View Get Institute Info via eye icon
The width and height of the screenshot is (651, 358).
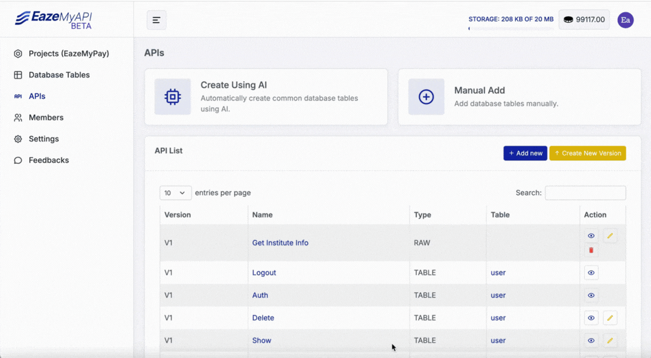tap(591, 236)
